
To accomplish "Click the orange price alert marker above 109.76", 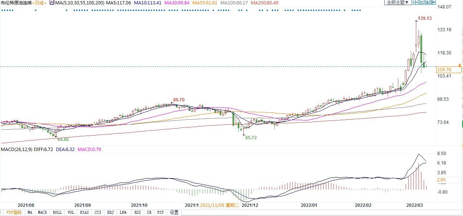I will [459, 65].
